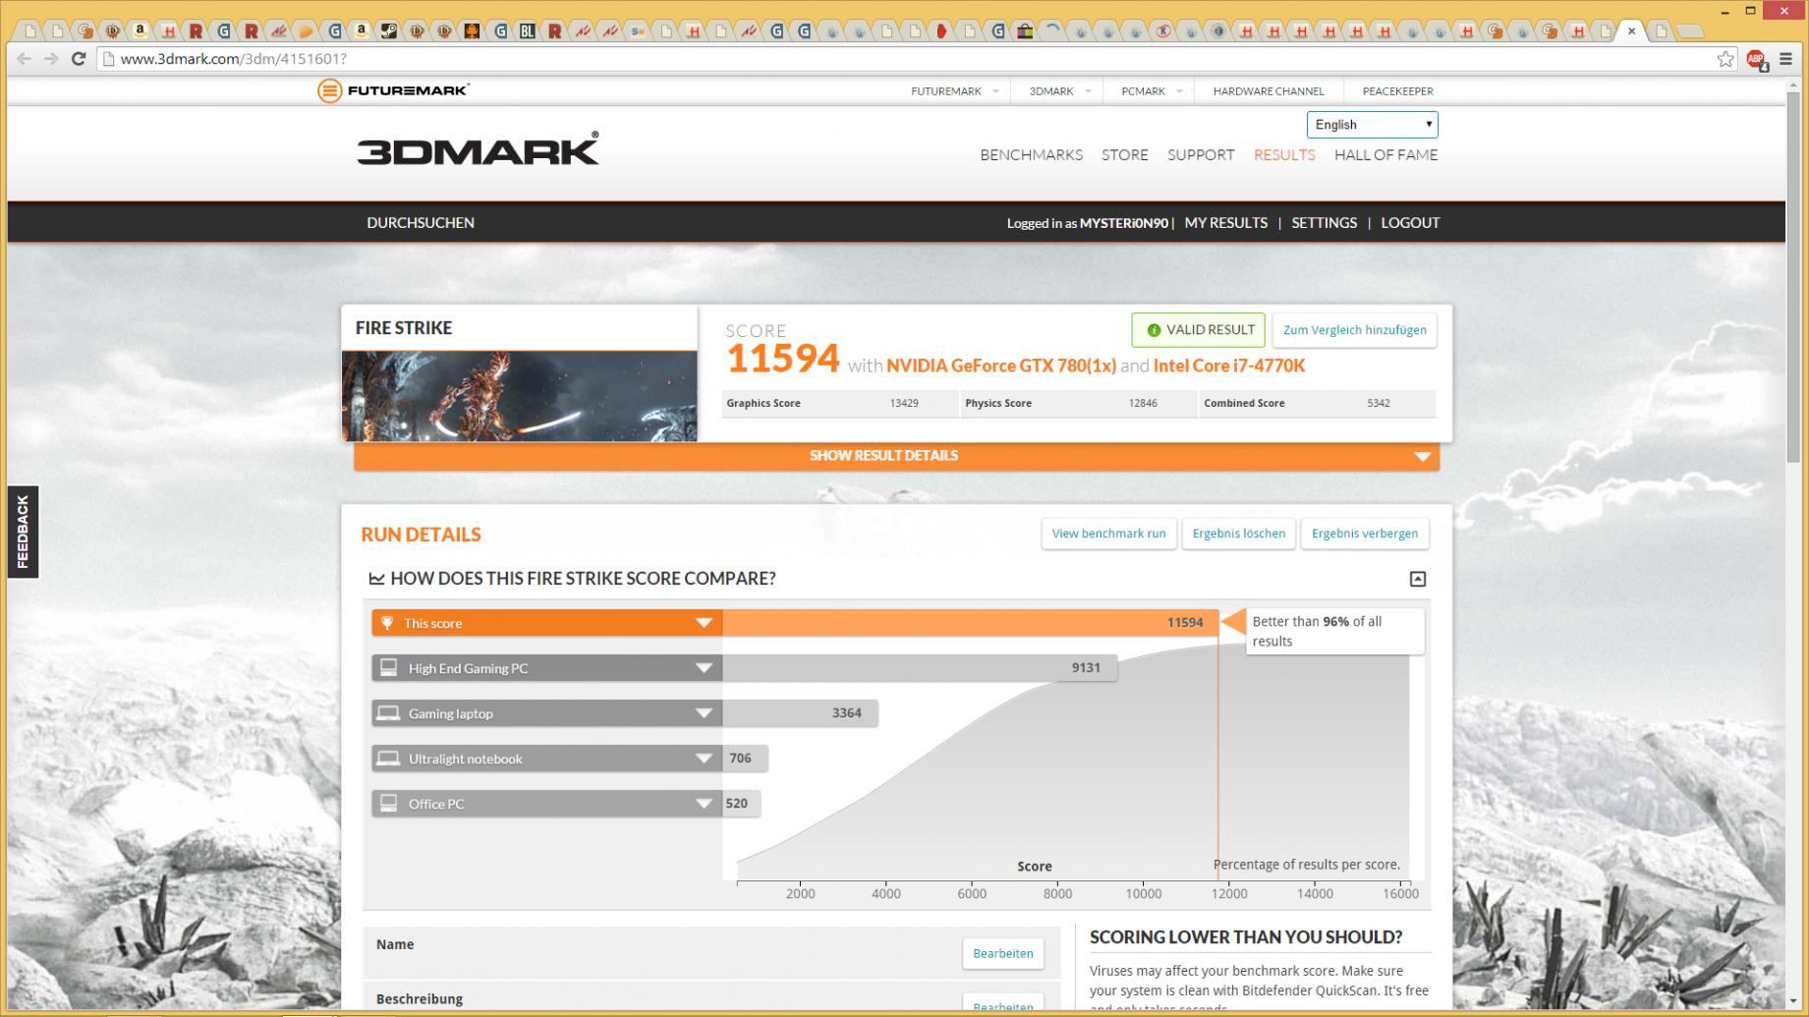Click the RUN DETAILS heading
The width and height of the screenshot is (1809, 1017).
coord(421,535)
